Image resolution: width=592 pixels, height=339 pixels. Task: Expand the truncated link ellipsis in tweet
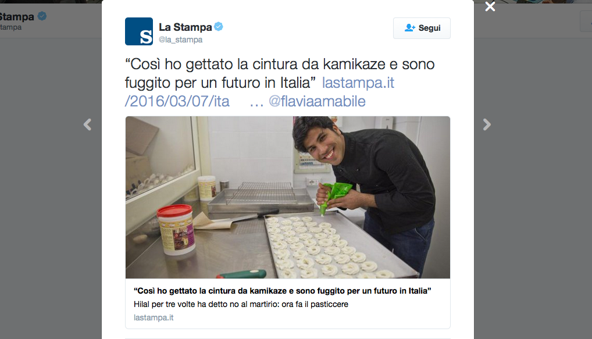point(256,102)
